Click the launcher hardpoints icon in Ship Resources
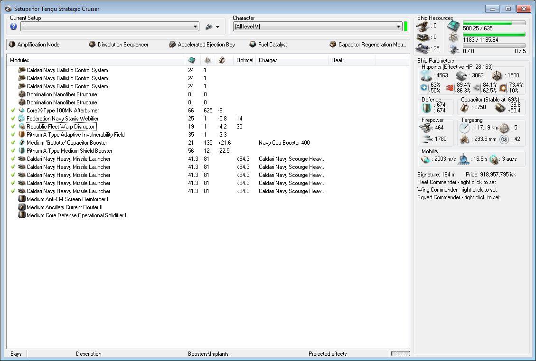536x361 pixels. 423,37
